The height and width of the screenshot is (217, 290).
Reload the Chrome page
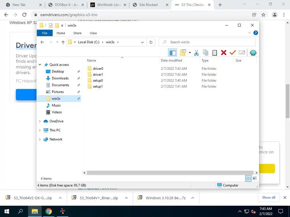tap(24, 15)
